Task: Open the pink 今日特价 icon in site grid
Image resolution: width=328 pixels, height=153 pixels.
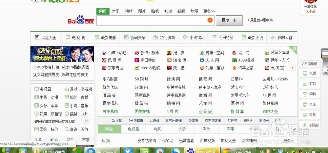Action: (x=136, y=60)
